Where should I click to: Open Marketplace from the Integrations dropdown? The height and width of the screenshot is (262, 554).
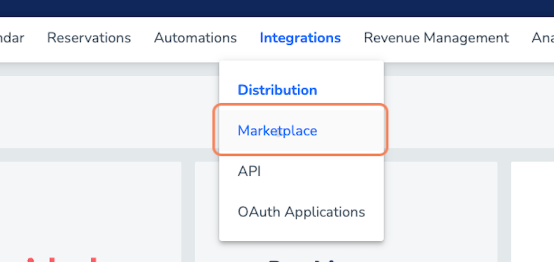(x=277, y=131)
